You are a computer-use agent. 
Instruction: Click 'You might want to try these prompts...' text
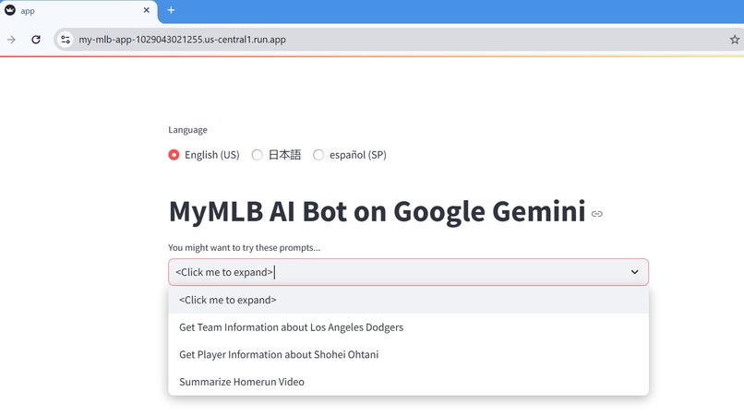pyautogui.click(x=244, y=247)
